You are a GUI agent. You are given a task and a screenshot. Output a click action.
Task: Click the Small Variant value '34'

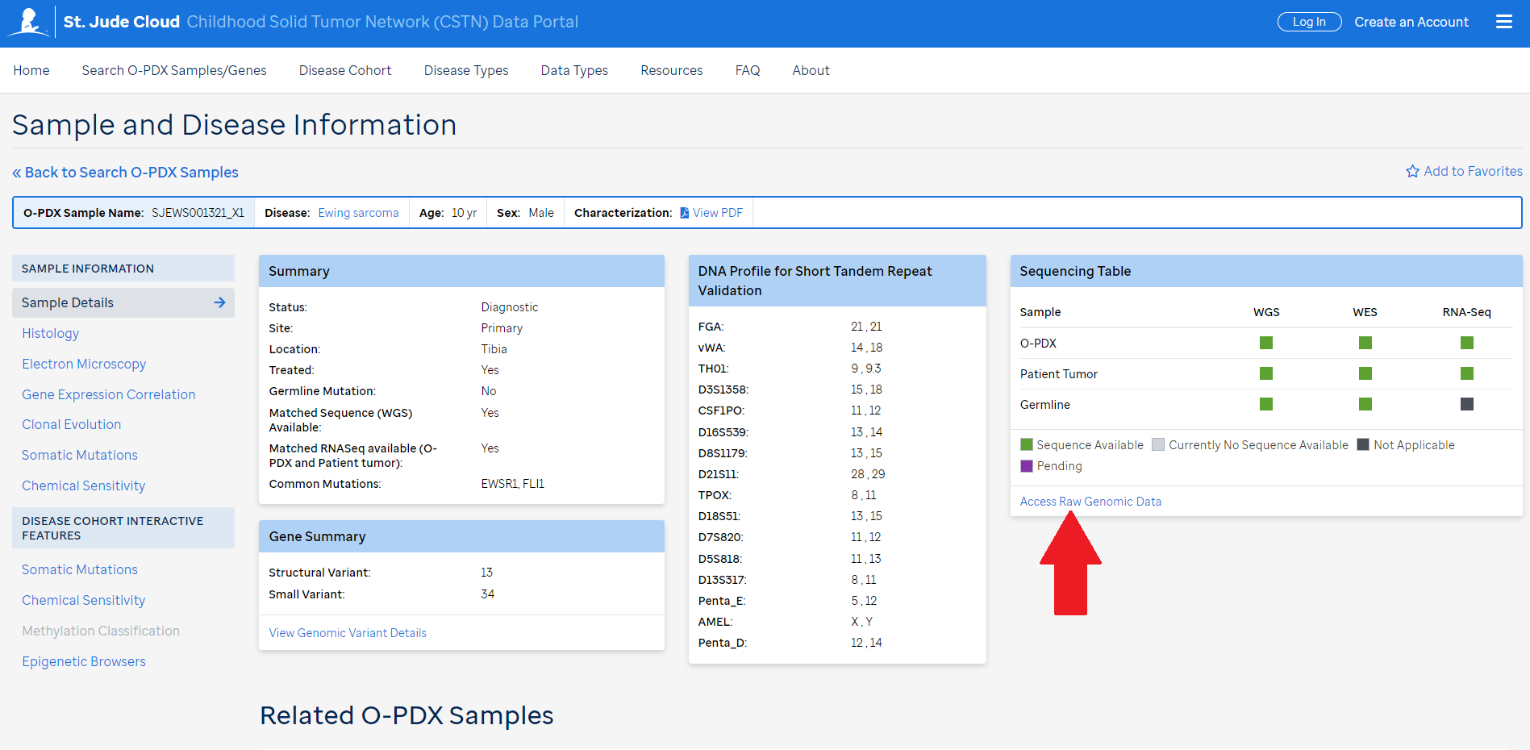pos(487,594)
